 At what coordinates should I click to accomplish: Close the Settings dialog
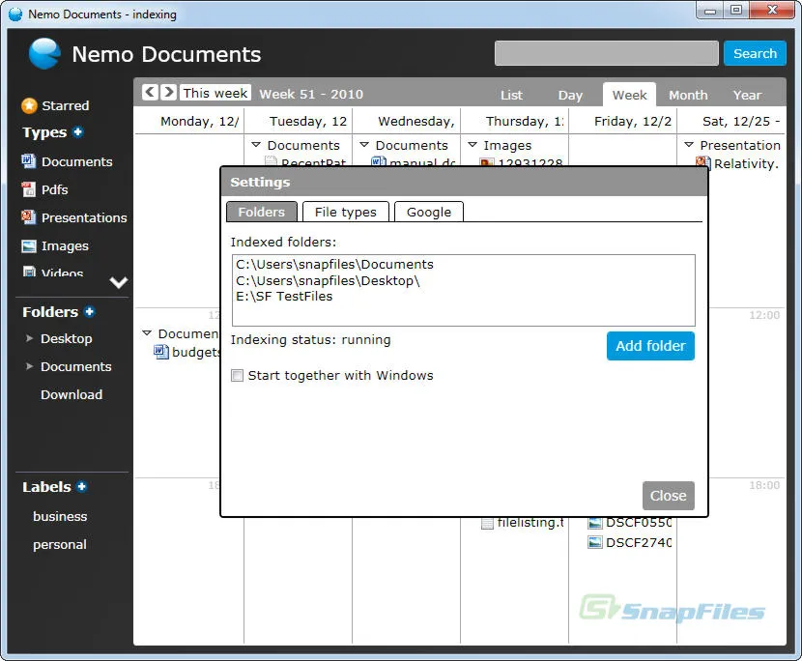point(669,495)
